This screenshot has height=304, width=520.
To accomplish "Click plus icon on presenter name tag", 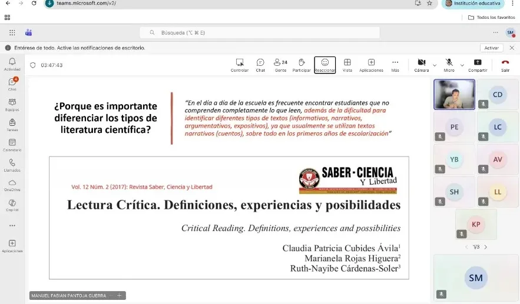I will pos(119,295).
